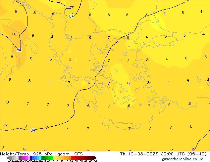Click the temperature value 10 on the map

[x=14, y=34]
